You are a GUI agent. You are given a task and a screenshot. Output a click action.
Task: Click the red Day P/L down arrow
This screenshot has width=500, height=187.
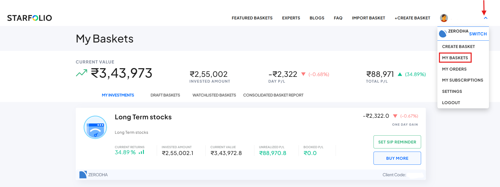click(303, 74)
